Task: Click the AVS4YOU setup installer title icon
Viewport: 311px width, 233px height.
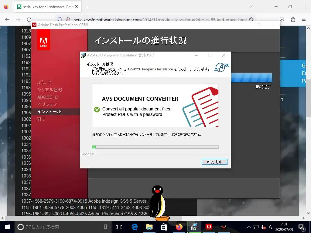Action: point(83,55)
